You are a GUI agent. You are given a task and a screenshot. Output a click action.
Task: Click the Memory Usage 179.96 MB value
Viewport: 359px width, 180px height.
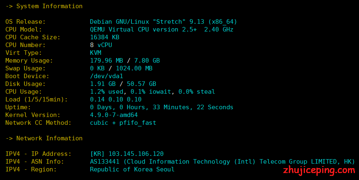point(106,61)
